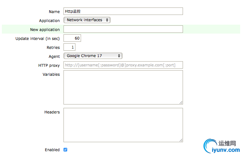Image resolution: width=242 pixels, height=156 pixels.
Task: Click the HTTP proxy label
Action: pyautogui.click(x=49, y=65)
